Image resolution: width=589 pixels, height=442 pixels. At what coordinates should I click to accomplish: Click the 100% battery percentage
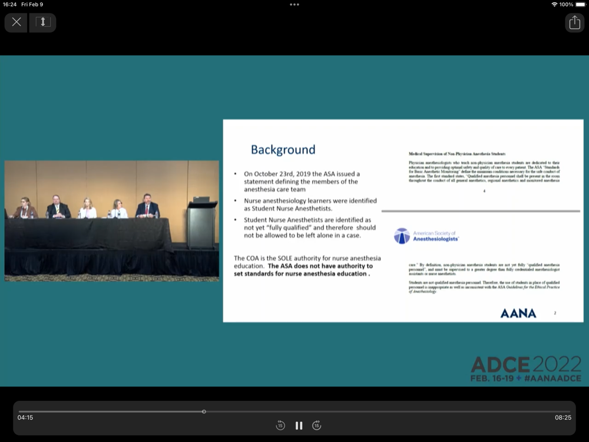tap(566, 5)
